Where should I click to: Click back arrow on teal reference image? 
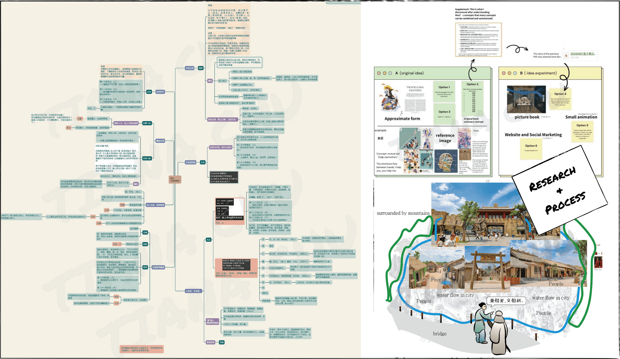[x=401, y=129]
